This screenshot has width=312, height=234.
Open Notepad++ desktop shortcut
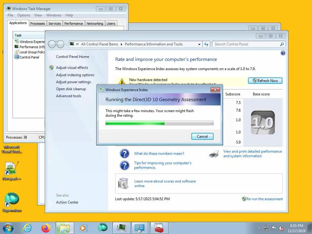click(x=12, y=171)
